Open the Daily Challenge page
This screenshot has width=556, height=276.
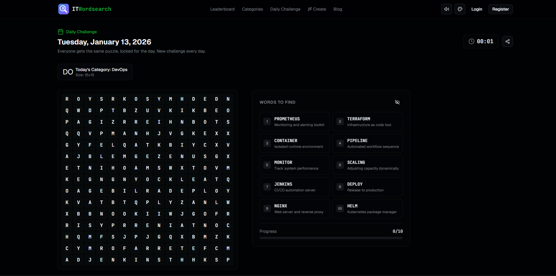tap(285, 9)
